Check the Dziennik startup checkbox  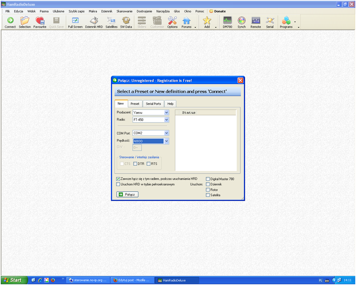pos(208,184)
